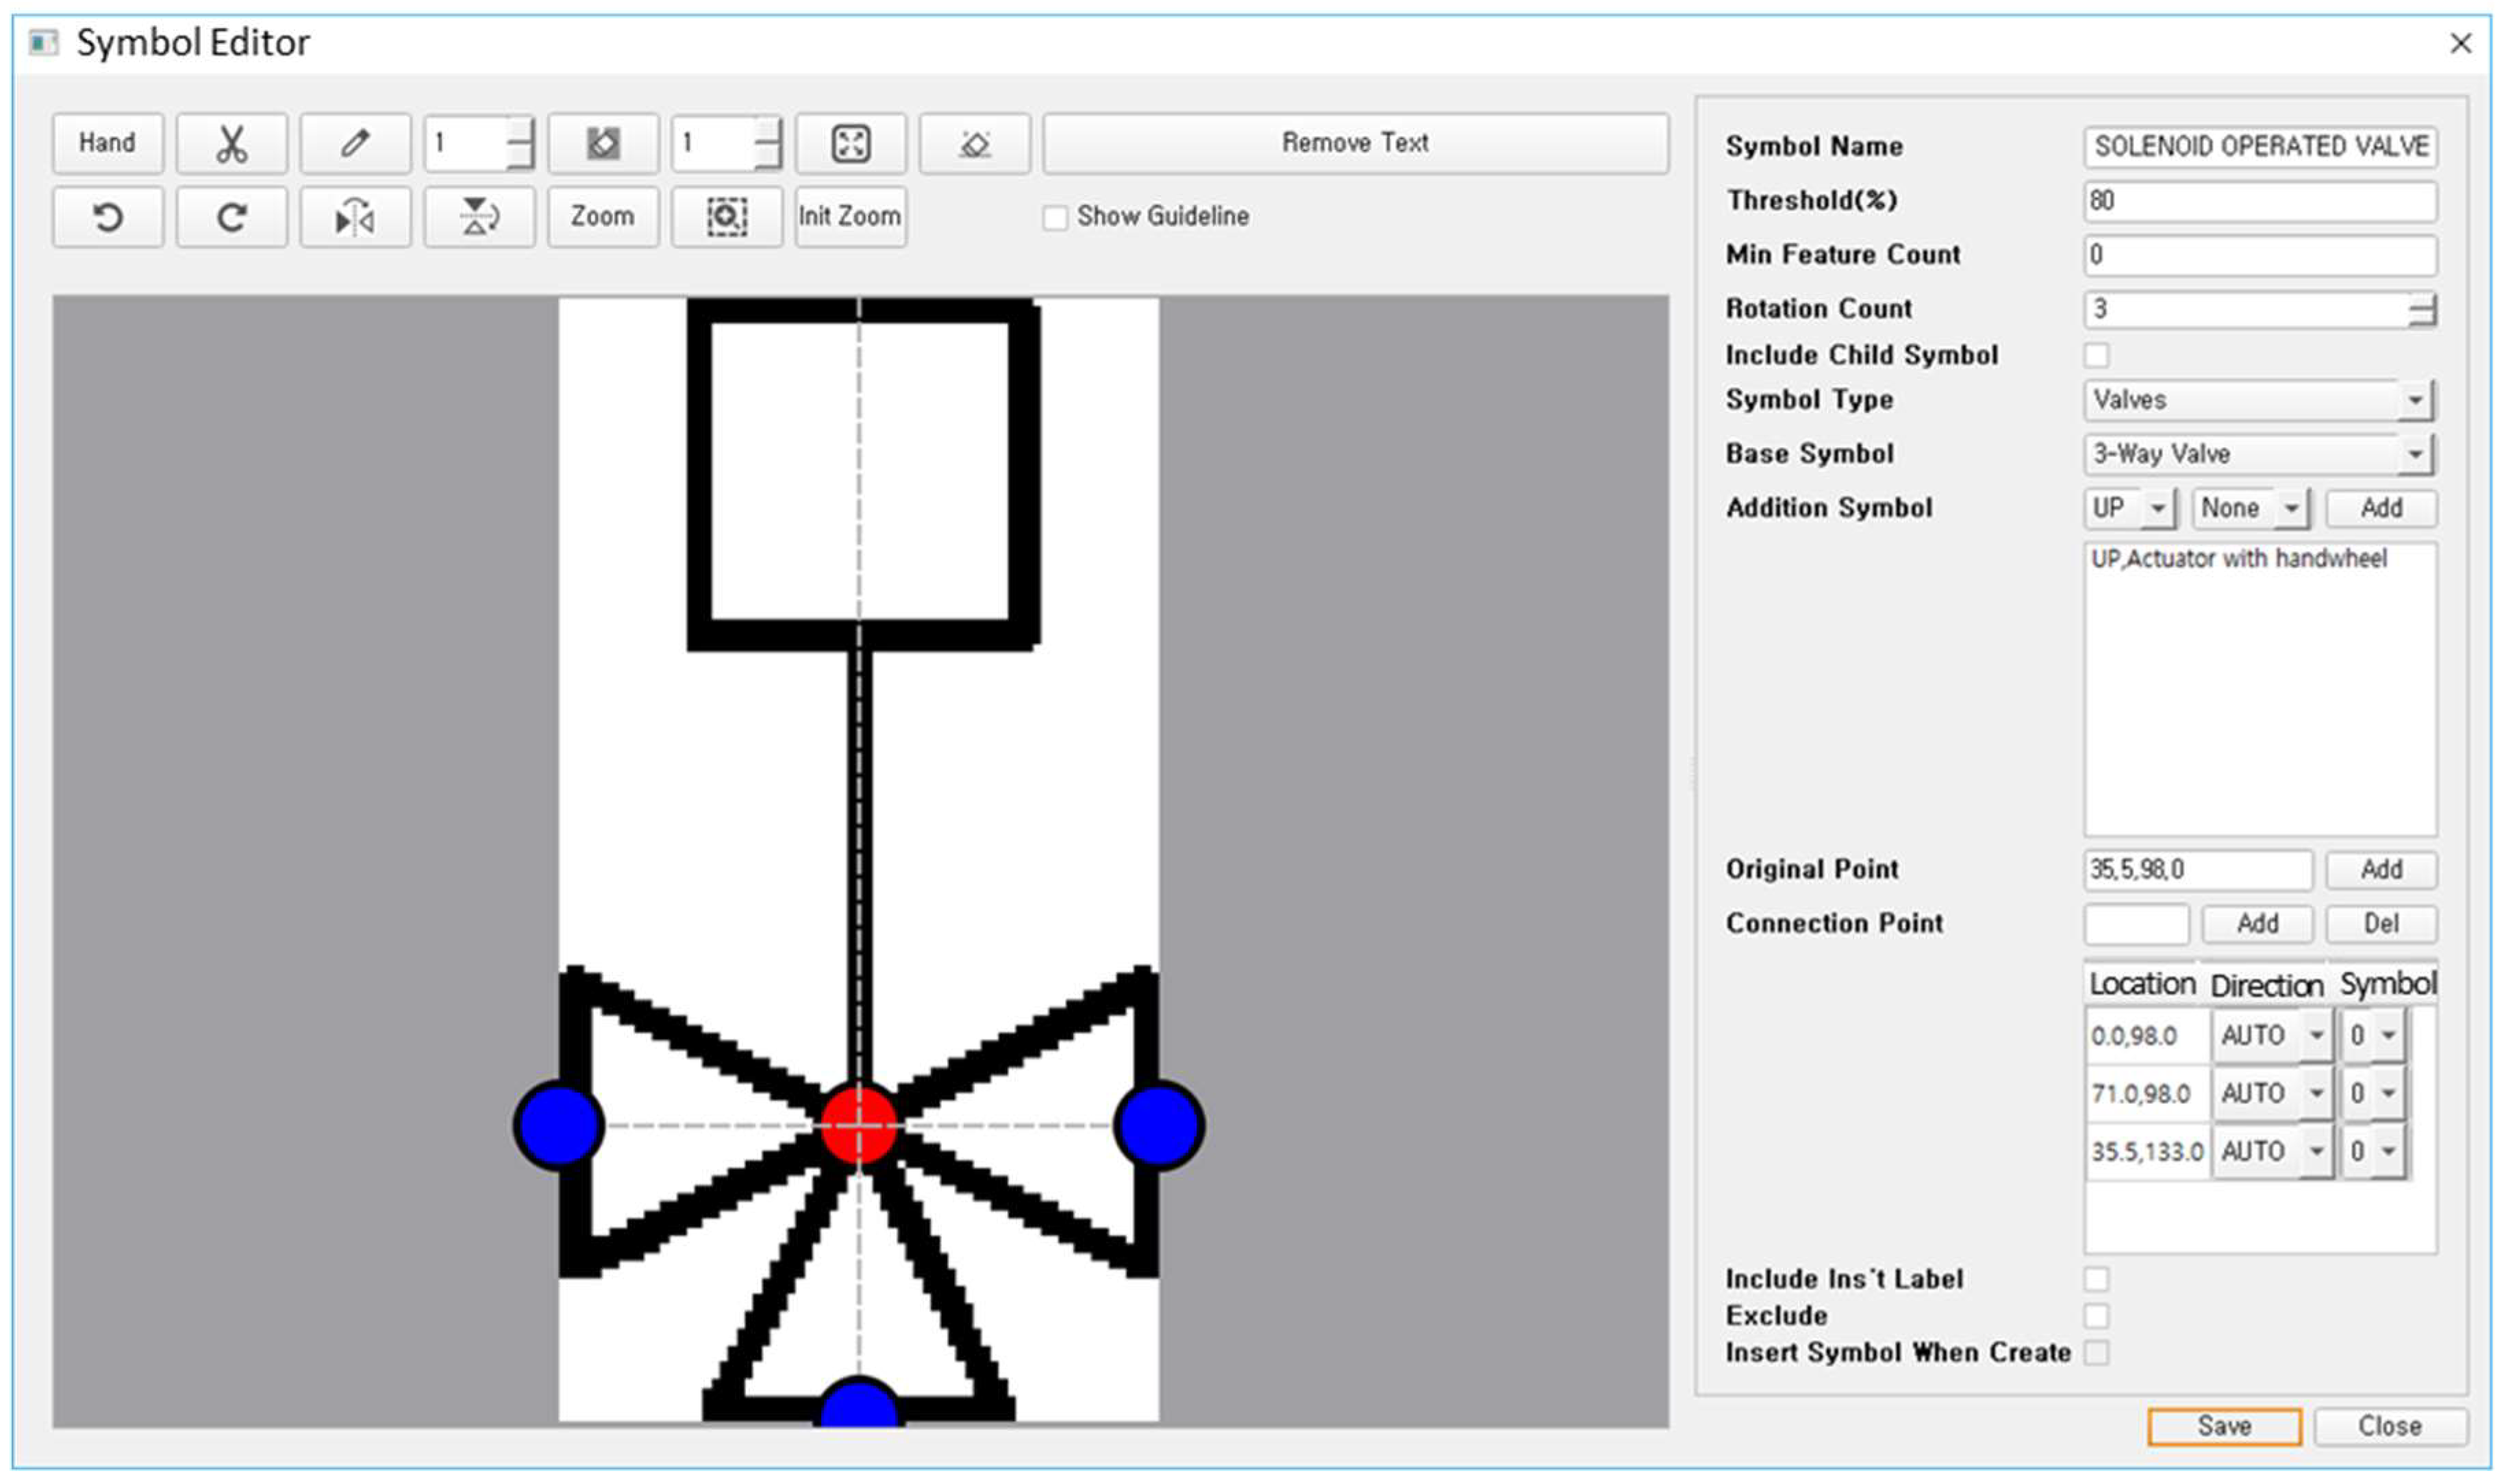This screenshot has width=2502, height=1484.
Task: Click the undo arrow icon
Action: (x=108, y=217)
